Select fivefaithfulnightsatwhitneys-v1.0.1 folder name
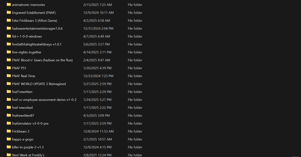Screen dimensions: 301x157 (37, 44)
